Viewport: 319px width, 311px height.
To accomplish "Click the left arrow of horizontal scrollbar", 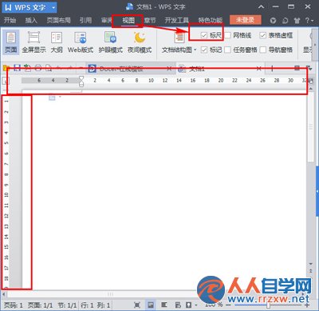I will (4, 294).
